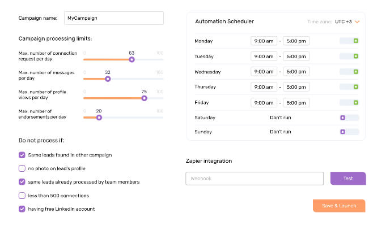Check 'less than 500 connections' checkbox
This screenshot has height=226, width=390.
pos(22,195)
